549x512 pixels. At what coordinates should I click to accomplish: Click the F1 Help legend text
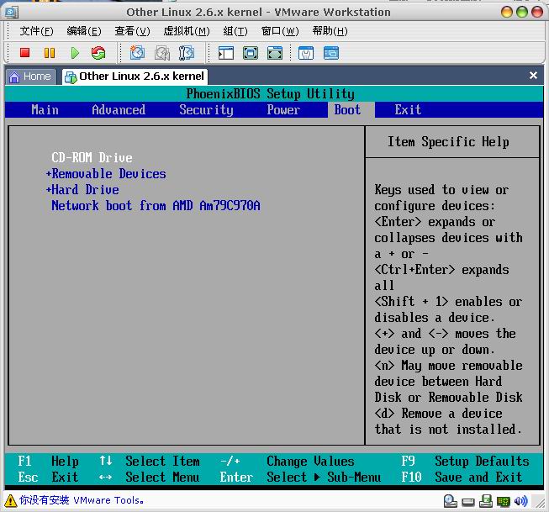[x=48, y=462]
